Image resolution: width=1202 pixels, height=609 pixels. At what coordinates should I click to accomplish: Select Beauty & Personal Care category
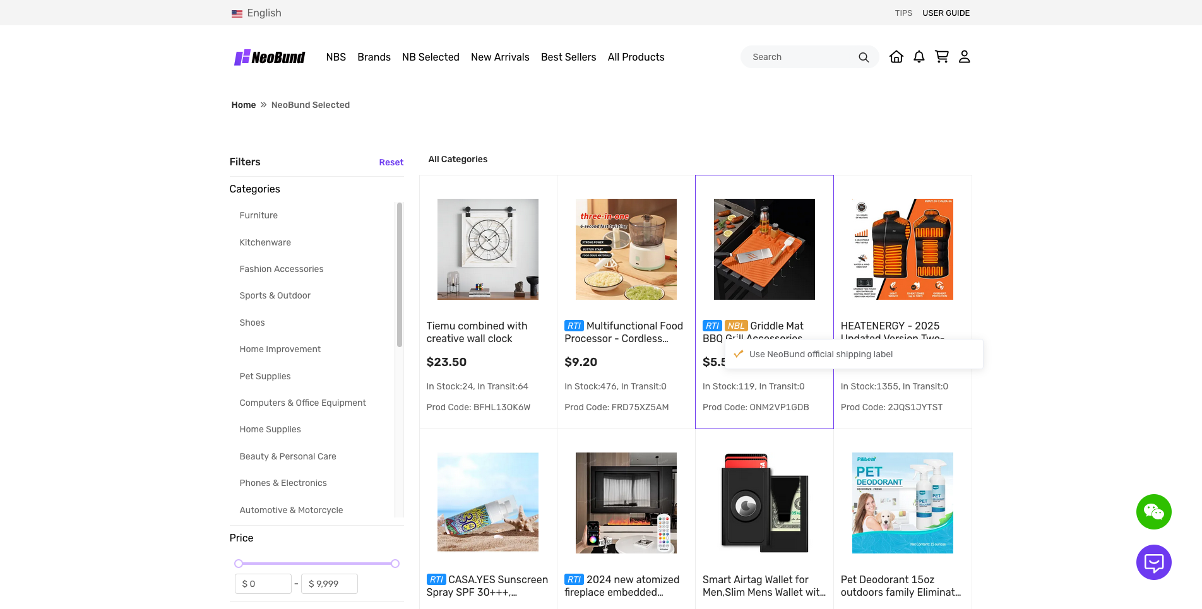288,456
